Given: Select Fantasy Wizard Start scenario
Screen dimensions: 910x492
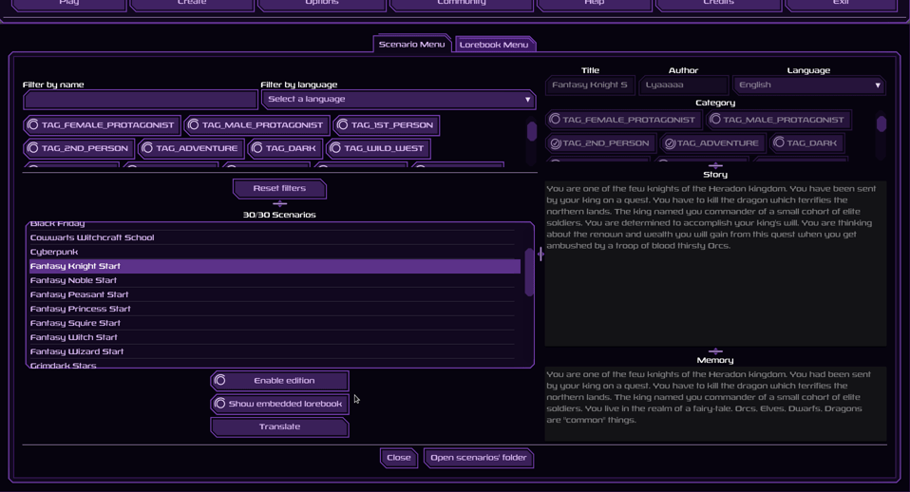Looking at the screenshot, I should click(77, 351).
